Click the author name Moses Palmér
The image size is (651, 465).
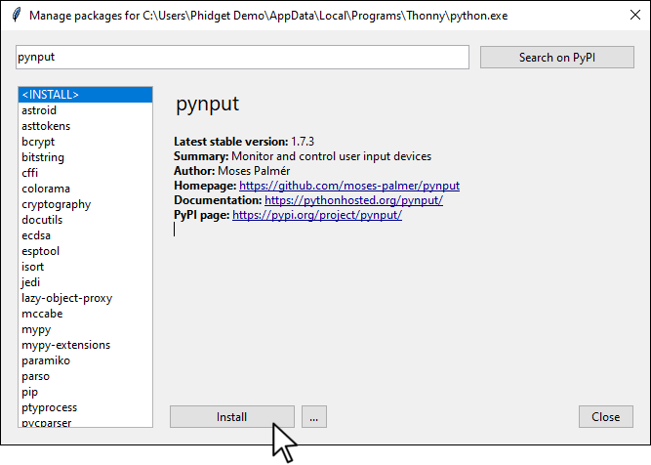pyautogui.click(x=254, y=171)
